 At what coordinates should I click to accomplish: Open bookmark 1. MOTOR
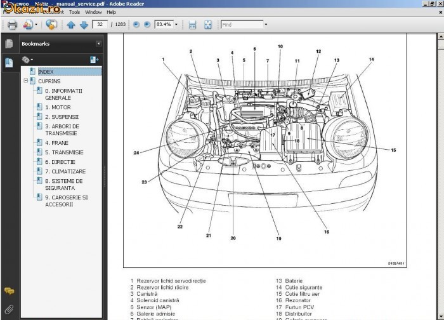point(58,107)
